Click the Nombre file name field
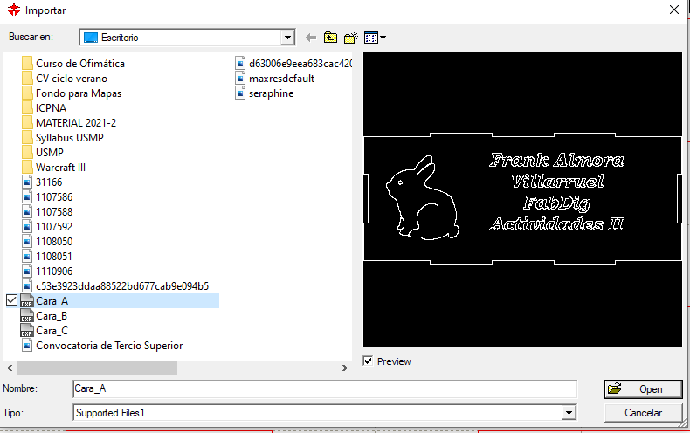The width and height of the screenshot is (690, 433). (325, 389)
